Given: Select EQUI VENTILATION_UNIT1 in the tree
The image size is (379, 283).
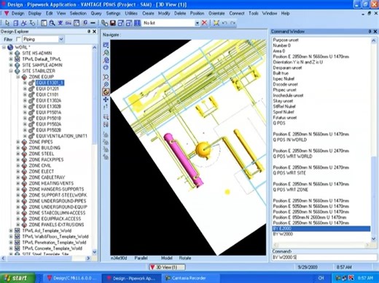Looking at the screenshot, I should tap(61, 136).
